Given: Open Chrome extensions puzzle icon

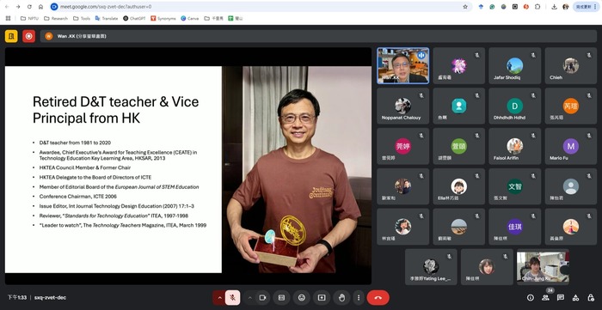Looking at the screenshot, I should [537, 7].
